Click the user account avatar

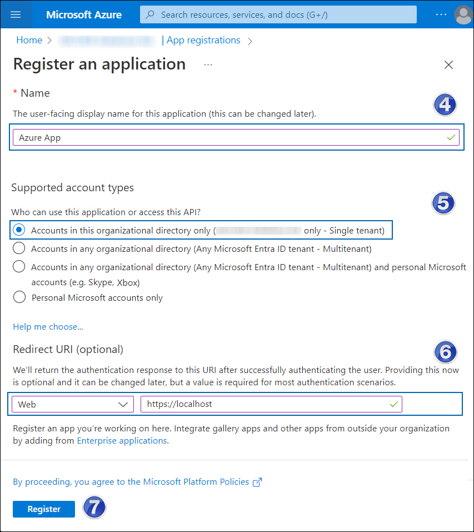pyautogui.click(x=463, y=15)
